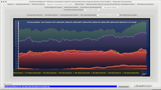Click legend text XOM_AdjClose-predicted-High
Viewport: 161px width, 90px height.
pyautogui.click(x=99, y=73)
